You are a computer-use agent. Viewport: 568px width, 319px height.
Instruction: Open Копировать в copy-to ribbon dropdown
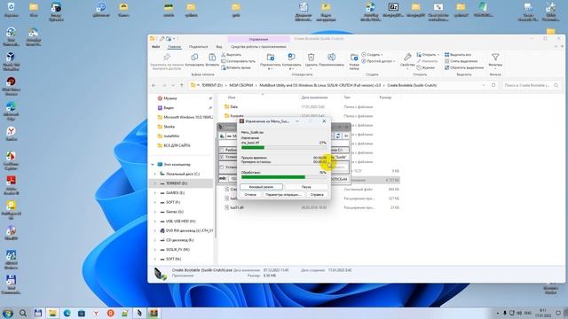tap(291, 60)
